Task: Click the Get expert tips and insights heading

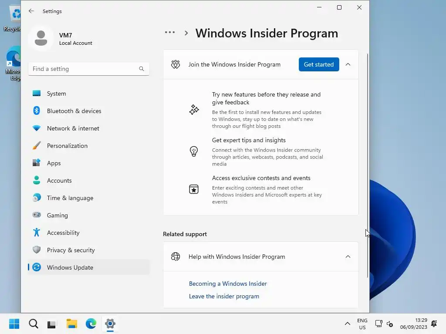Action: point(249,140)
